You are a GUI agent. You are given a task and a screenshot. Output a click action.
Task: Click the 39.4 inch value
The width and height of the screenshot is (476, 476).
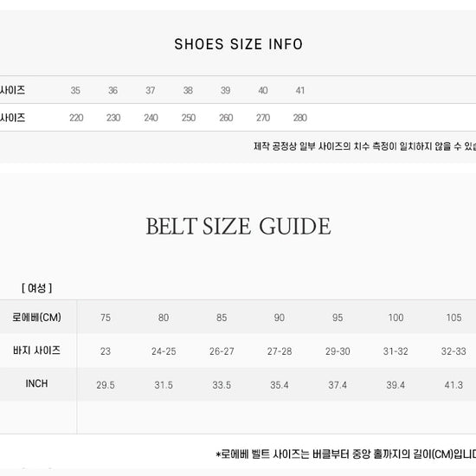[396, 385]
